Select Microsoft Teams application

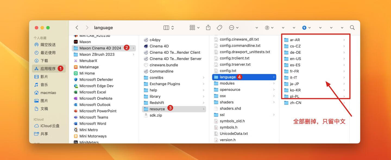(104, 117)
